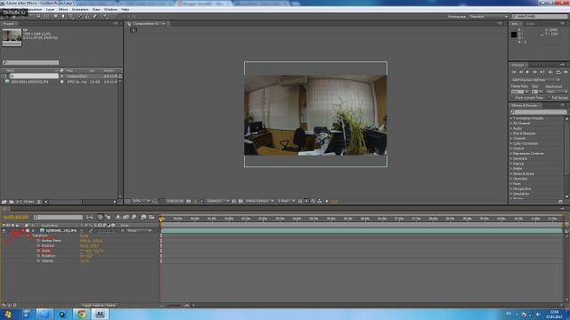Click RAM Preview button in Preview panel
The image size is (570, 320).
(x=566, y=72)
